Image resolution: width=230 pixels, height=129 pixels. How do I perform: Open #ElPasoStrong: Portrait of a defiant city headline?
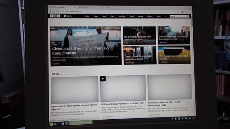tap(122, 104)
